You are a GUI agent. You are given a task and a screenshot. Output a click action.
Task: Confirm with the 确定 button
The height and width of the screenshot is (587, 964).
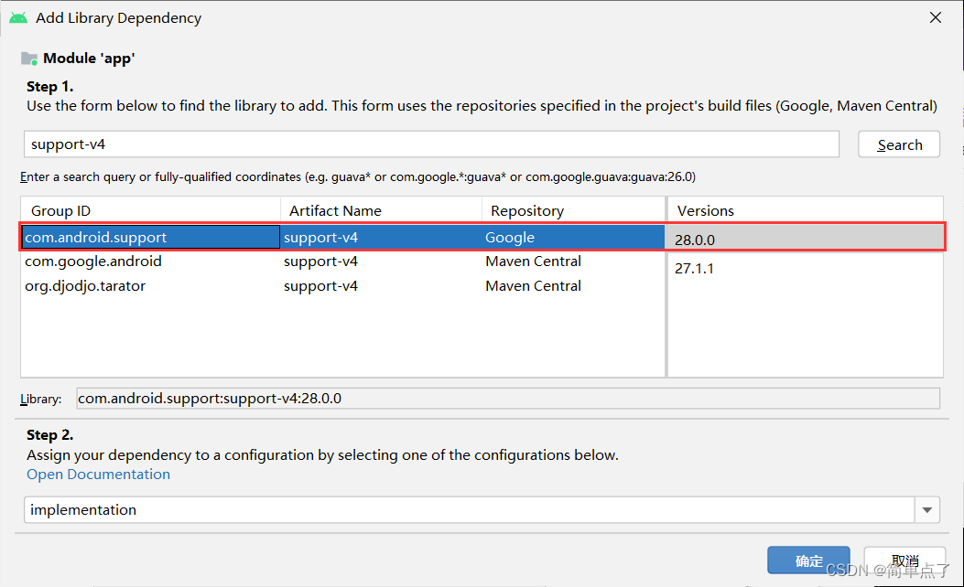tap(808, 560)
